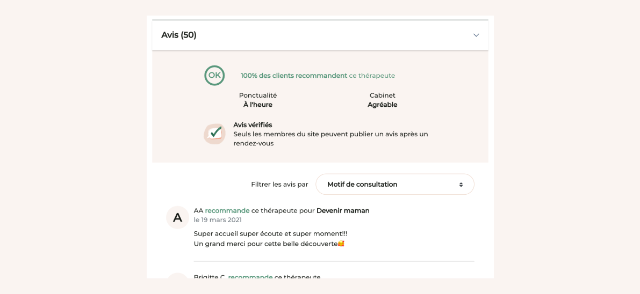
Task: Click the green OK circle icon
Action: 214,76
